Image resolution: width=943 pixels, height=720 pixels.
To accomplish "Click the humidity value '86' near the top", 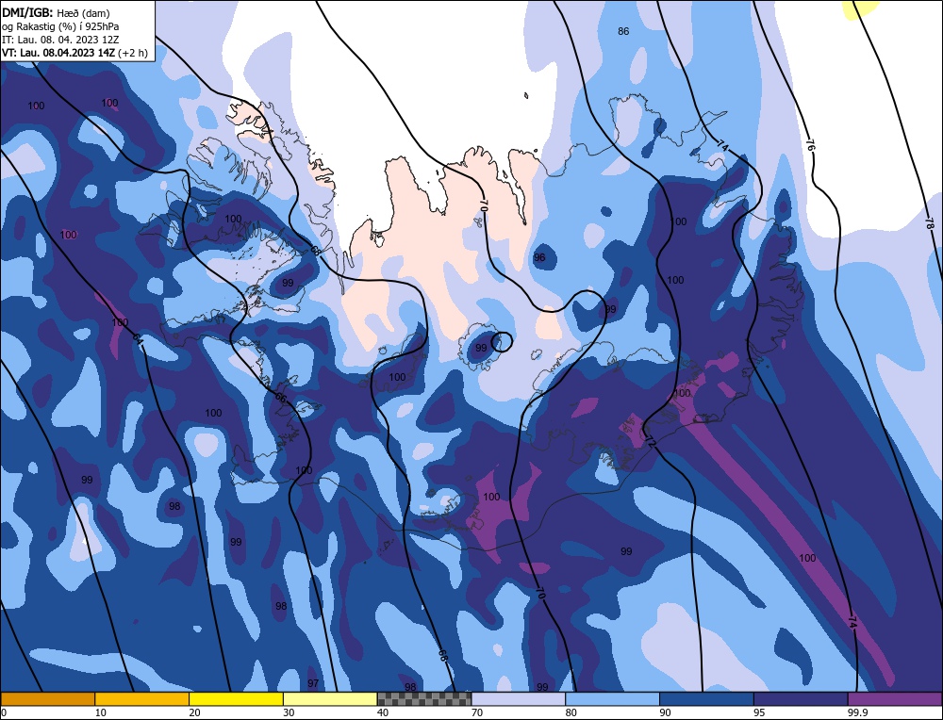I will tap(623, 31).
